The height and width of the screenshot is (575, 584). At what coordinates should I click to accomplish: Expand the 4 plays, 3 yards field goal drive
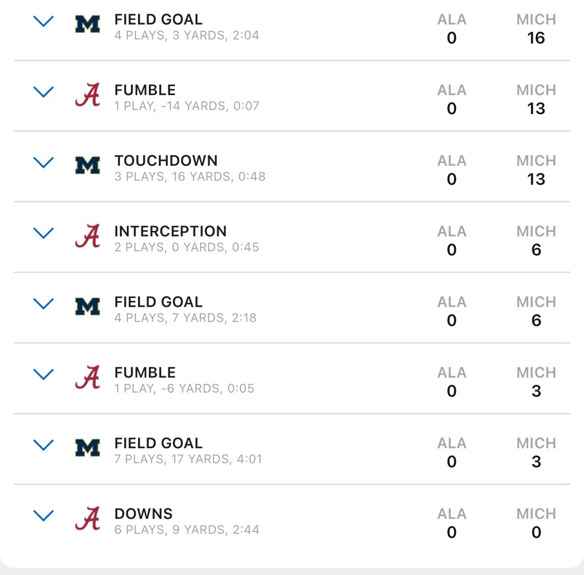(x=44, y=21)
